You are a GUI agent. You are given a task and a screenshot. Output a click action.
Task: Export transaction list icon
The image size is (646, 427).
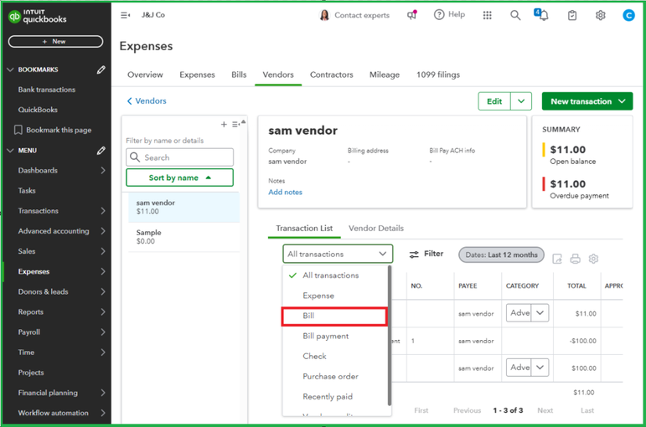557,259
